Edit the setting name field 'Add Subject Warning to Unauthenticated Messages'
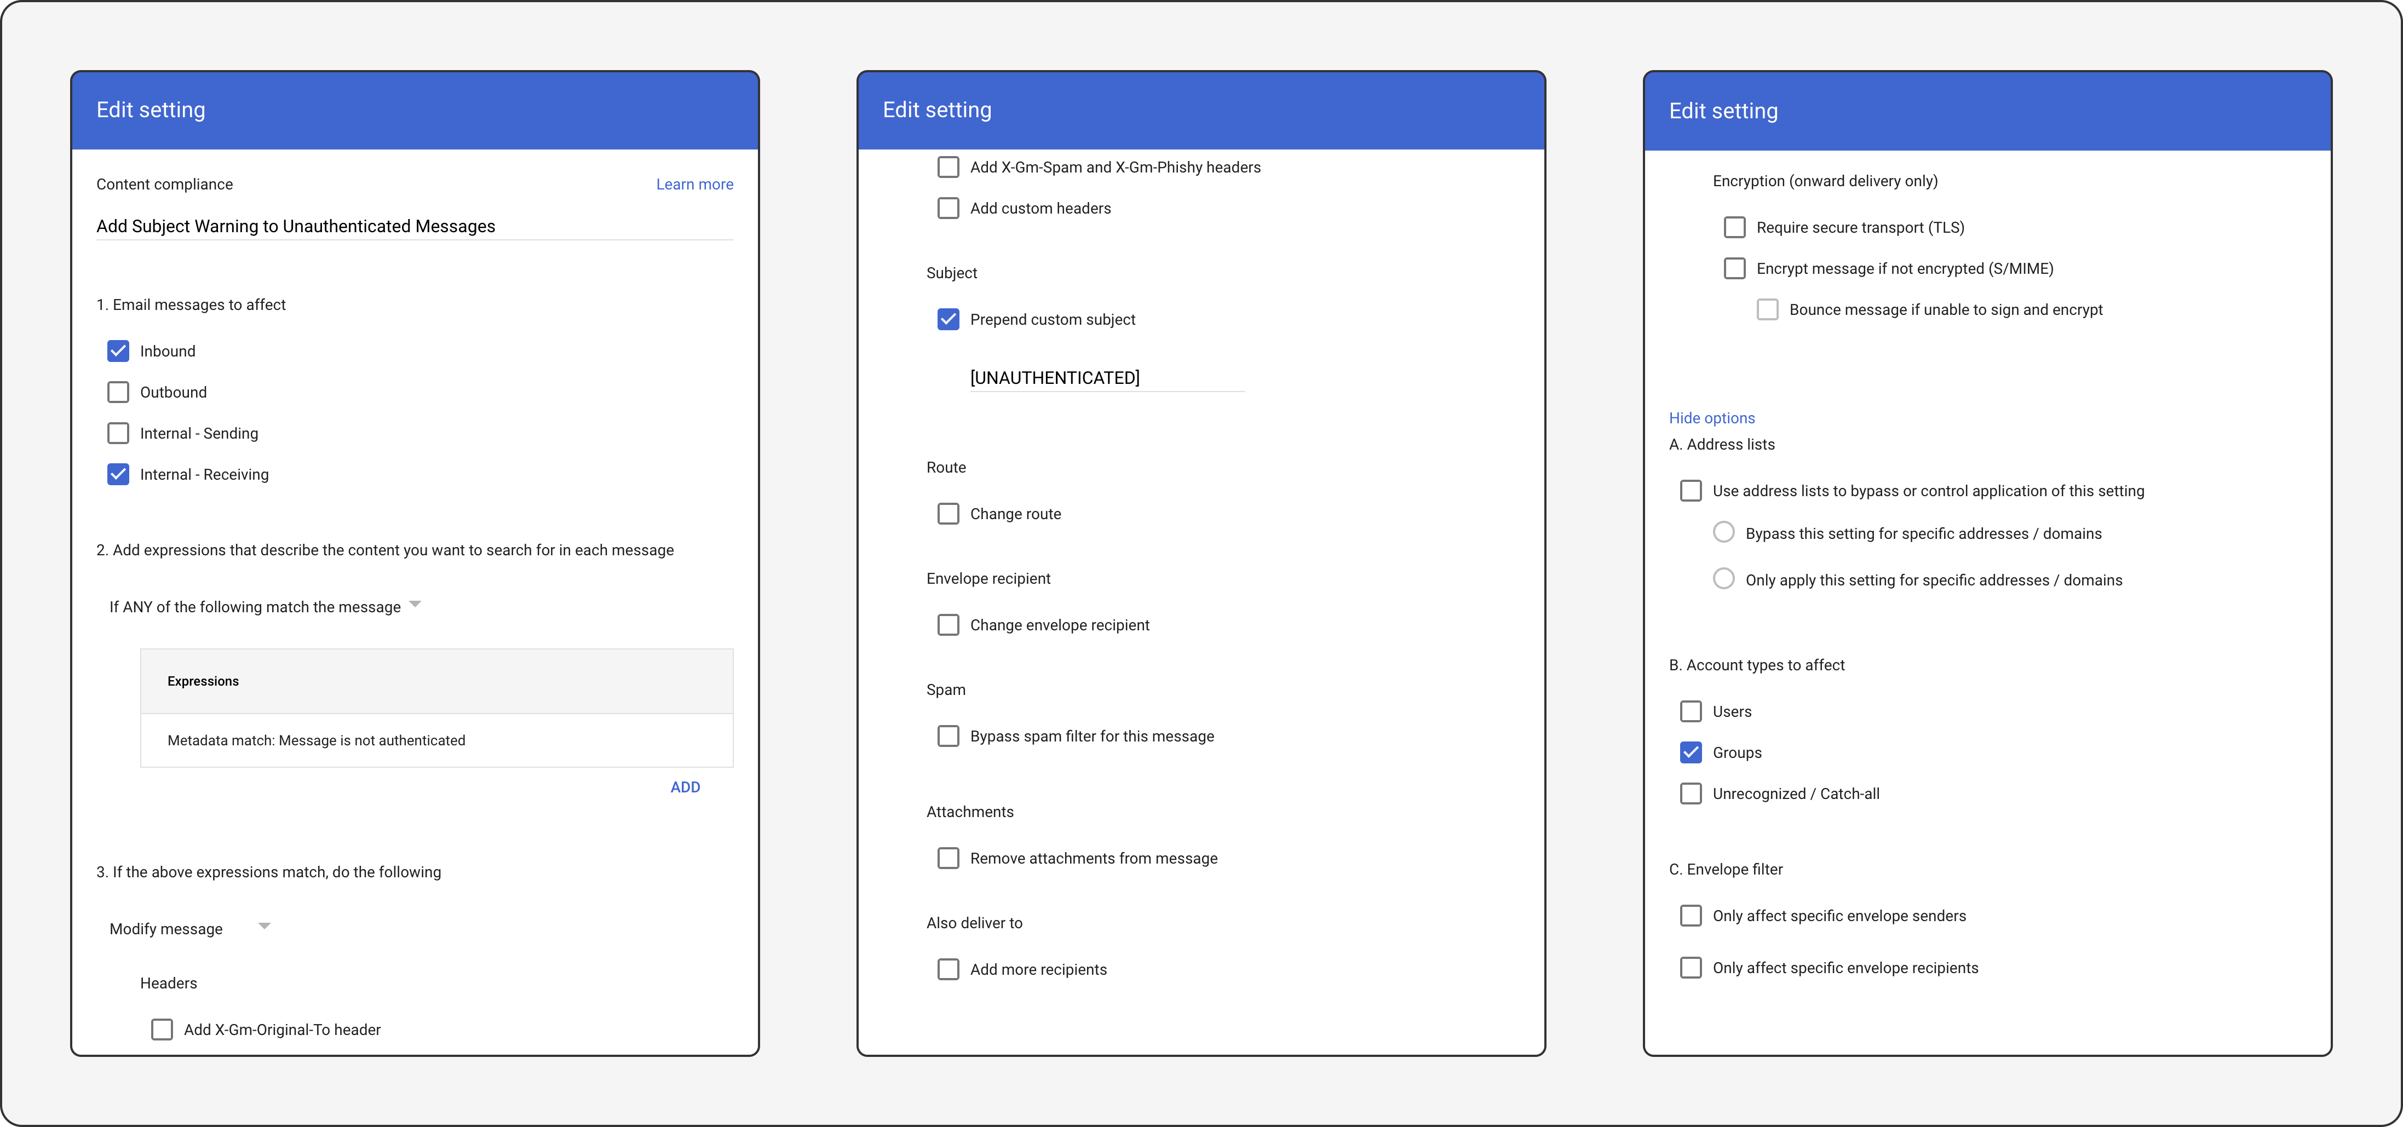This screenshot has height=1127, width=2403. 414,226
